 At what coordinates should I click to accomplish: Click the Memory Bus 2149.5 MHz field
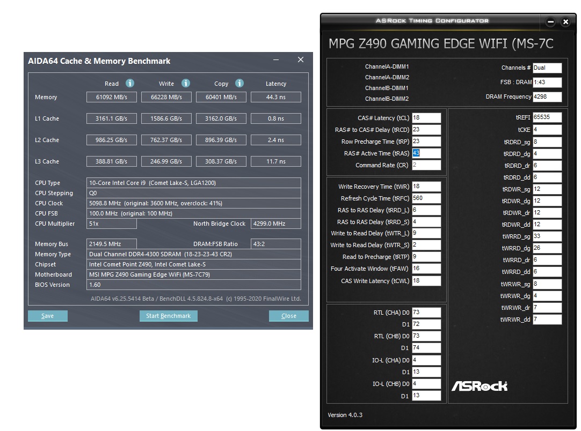pos(112,244)
